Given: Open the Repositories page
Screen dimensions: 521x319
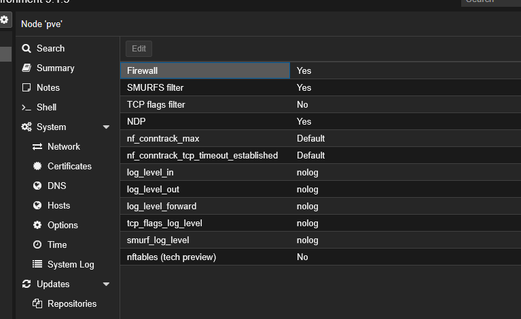Looking at the screenshot, I should 72,303.
